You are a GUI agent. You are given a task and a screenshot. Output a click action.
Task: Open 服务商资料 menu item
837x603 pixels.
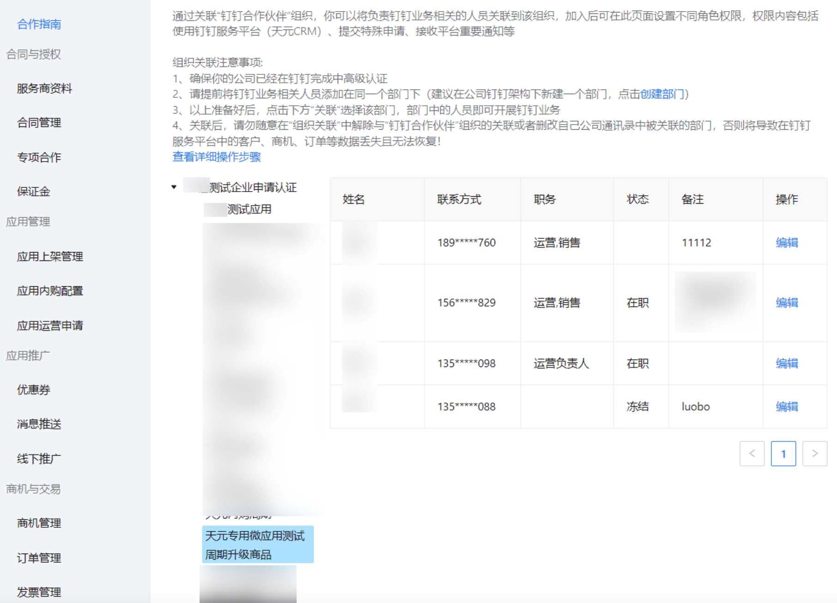click(44, 88)
